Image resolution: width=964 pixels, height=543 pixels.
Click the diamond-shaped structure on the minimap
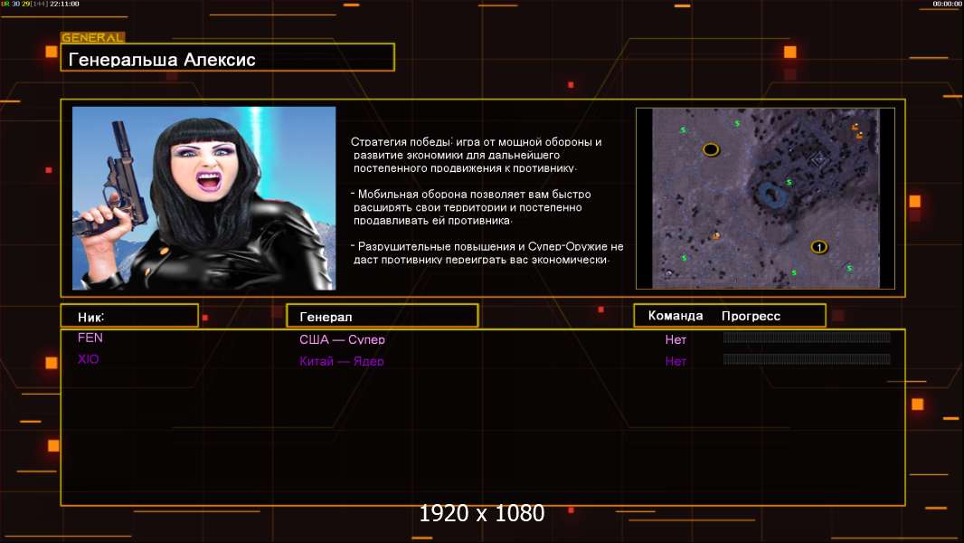[819, 158]
